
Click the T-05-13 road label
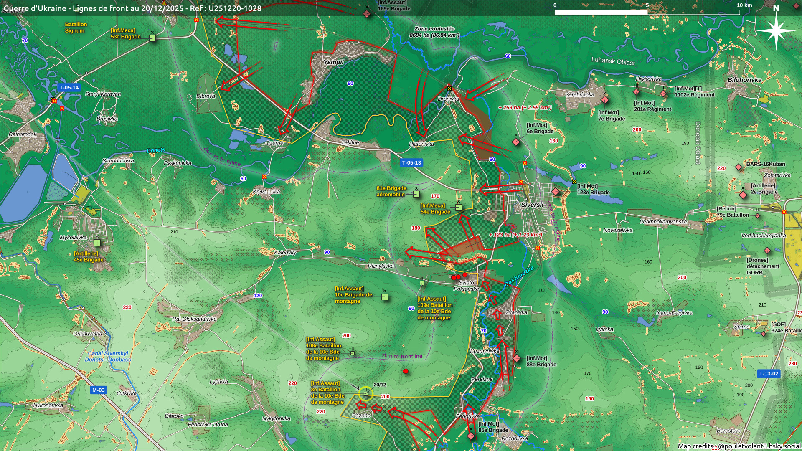(x=411, y=163)
